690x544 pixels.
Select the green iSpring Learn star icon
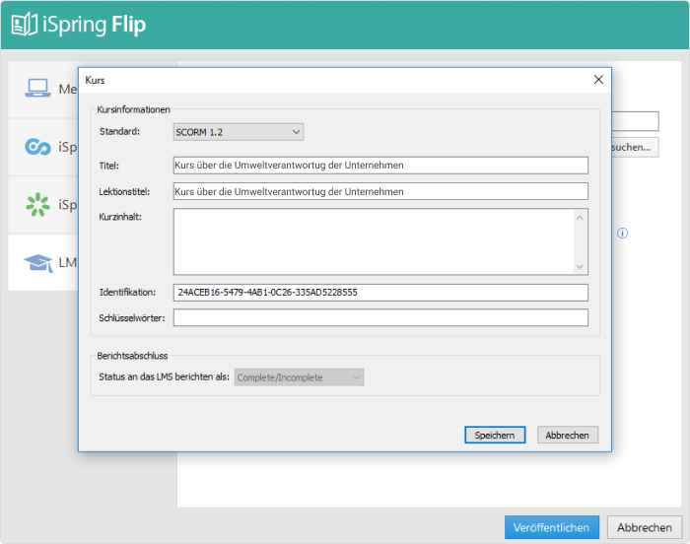tap(37, 205)
